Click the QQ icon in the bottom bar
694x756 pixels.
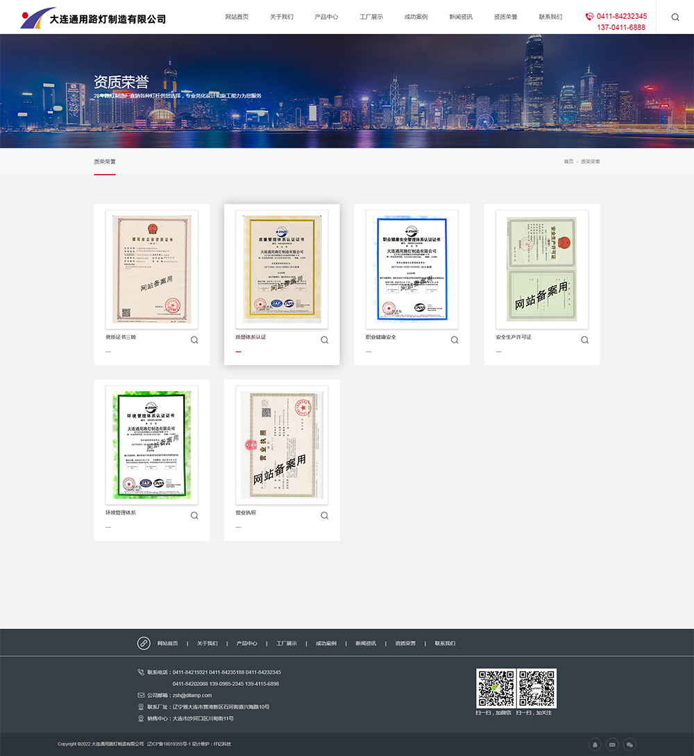[595, 744]
